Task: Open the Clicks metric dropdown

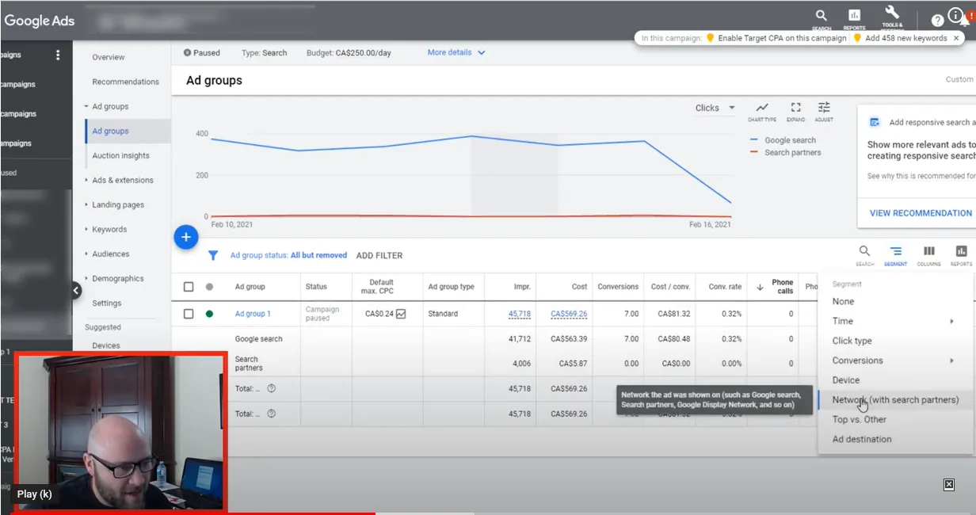Action: 715,108
